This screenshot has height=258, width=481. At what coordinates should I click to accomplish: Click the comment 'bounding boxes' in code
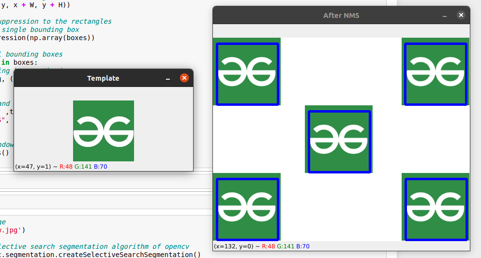tap(34, 54)
